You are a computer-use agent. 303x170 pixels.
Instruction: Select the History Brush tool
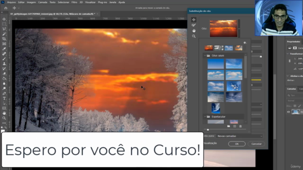(4, 68)
